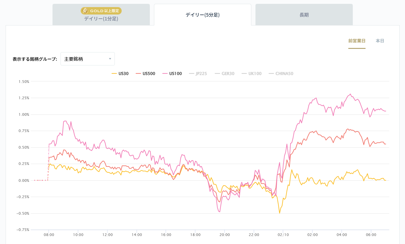Show the UK100 series on the chart
The width and height of the screenshot is (405, 244).
254,73
